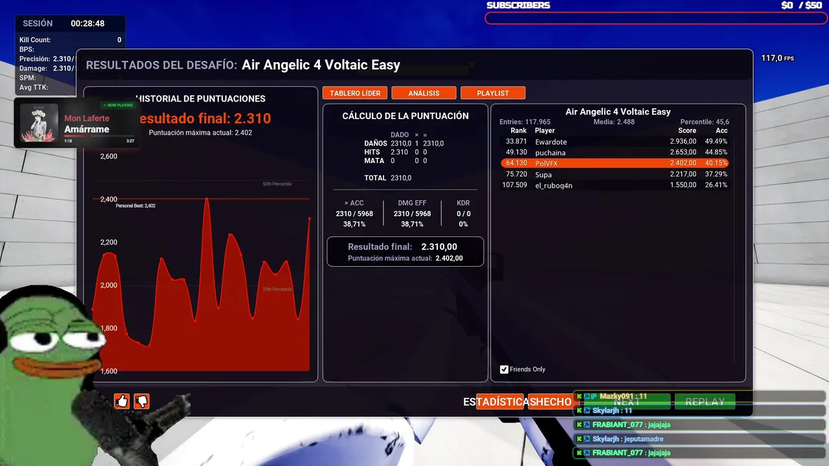Click the 'Entries: 117.965' text
829x466 pixels.
click(525, 122)
